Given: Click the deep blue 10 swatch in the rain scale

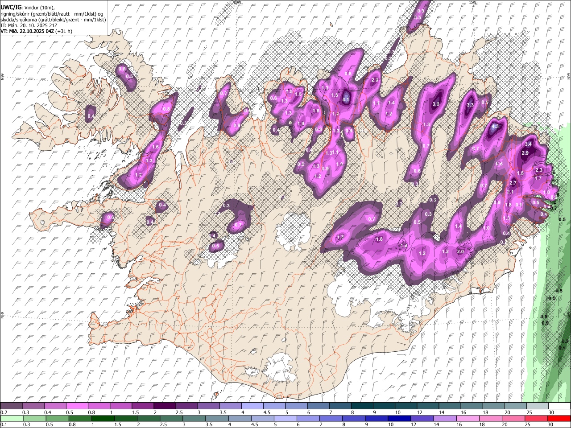Looking at the screenshot, I should click(x=399, y=419).
